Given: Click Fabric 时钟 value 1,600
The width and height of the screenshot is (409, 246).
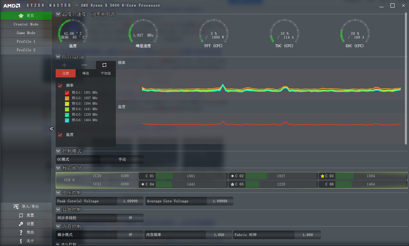Looking at the screenshot, I should tap(308, 235).
